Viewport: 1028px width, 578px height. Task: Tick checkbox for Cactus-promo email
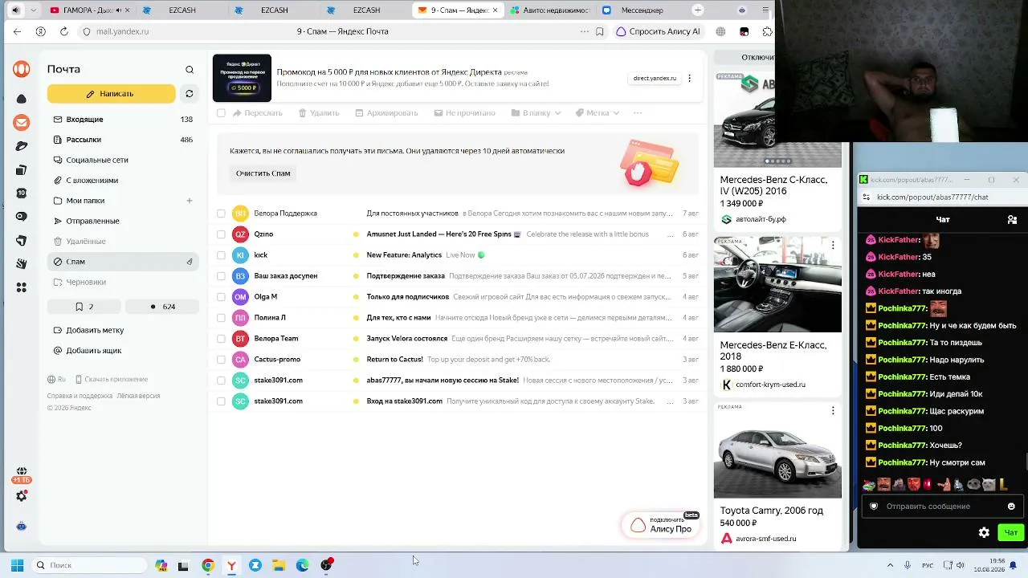coord(221,360)
